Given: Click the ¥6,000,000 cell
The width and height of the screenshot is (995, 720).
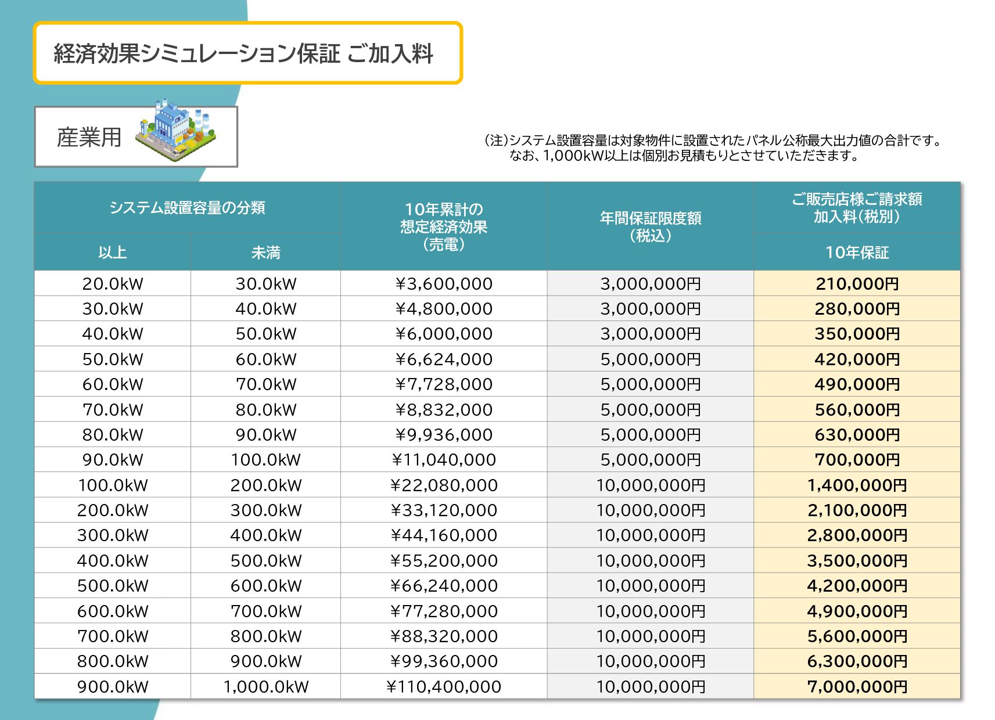Looking at the screenshot, I should tap(444, 333).
